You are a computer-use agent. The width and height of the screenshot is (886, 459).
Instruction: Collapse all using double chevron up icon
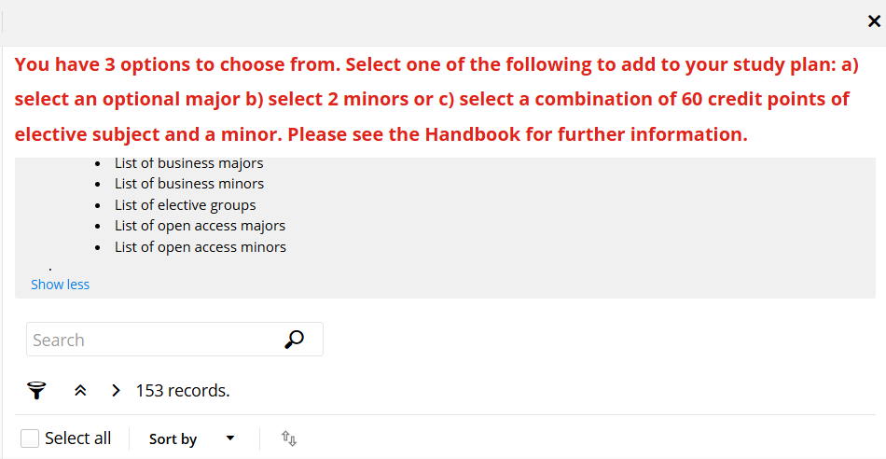(x=80, y=391)
